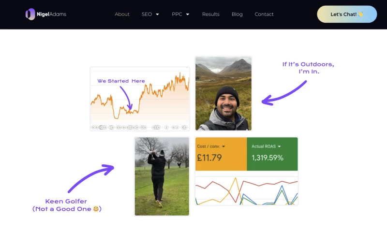This screenshot has width=387, height=232.
Task: Expand the SEO dropdown arrow
Action: [x=158, y=14]
